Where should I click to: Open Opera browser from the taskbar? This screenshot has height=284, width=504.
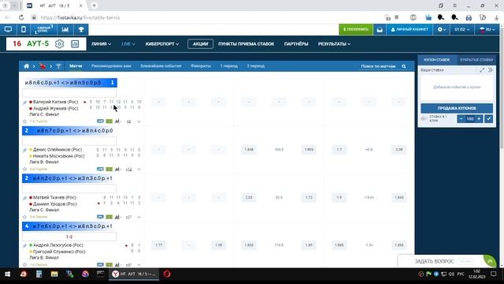pyautogui.click(x=167, y=274)
